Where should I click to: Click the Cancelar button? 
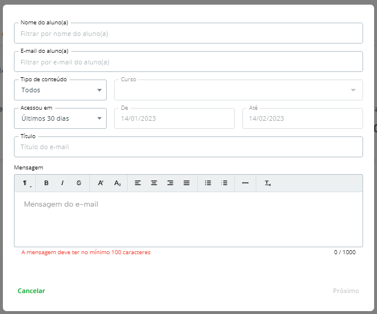(x=31, y=291)
